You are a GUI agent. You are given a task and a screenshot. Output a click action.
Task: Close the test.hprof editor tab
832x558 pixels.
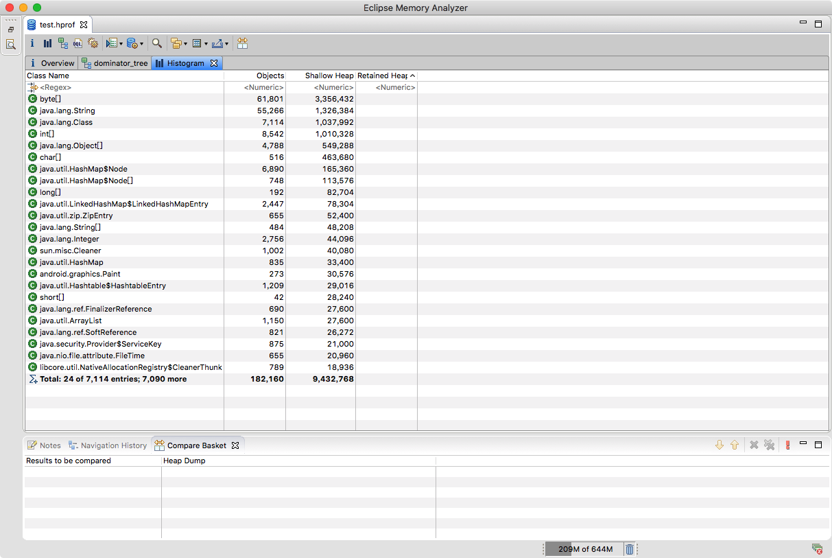point(83,25)
